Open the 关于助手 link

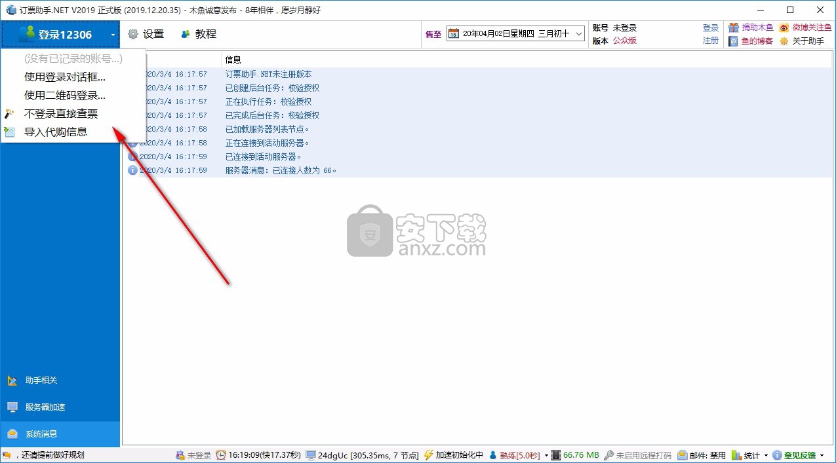808,41
